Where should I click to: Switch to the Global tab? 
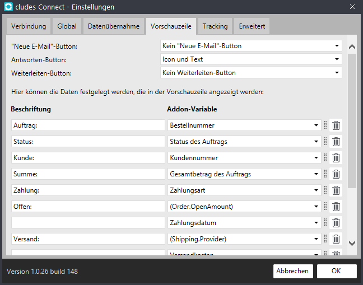click(67, 26)
